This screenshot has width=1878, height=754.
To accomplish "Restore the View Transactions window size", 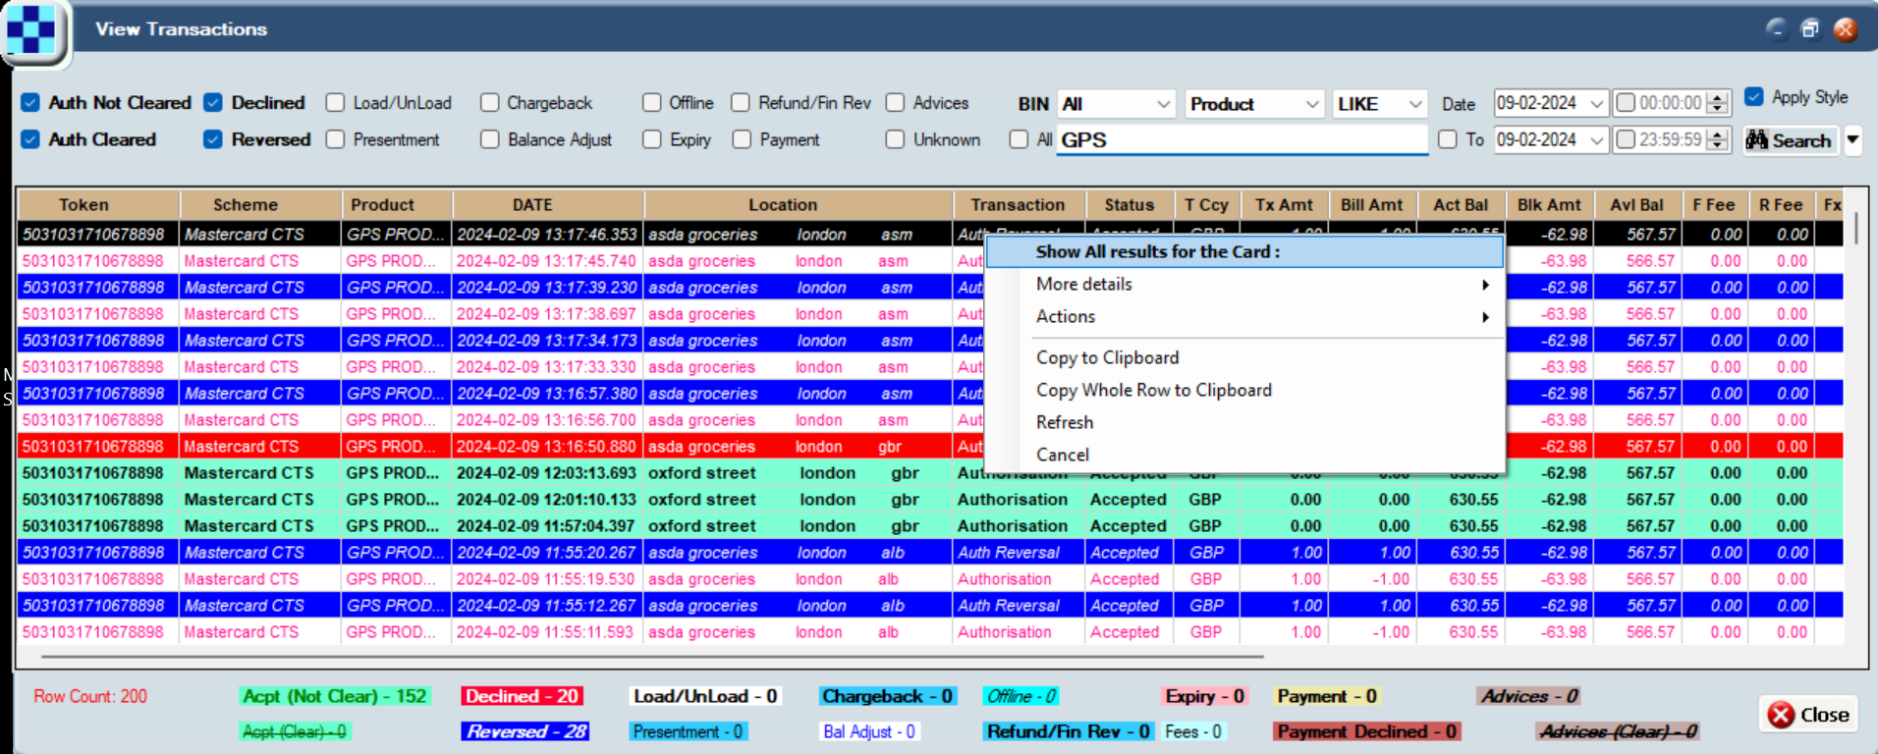I will [1810, 28].
